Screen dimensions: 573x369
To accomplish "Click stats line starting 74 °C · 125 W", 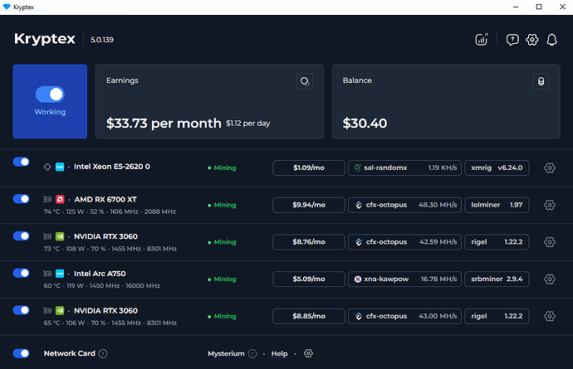I will point(110,211).
